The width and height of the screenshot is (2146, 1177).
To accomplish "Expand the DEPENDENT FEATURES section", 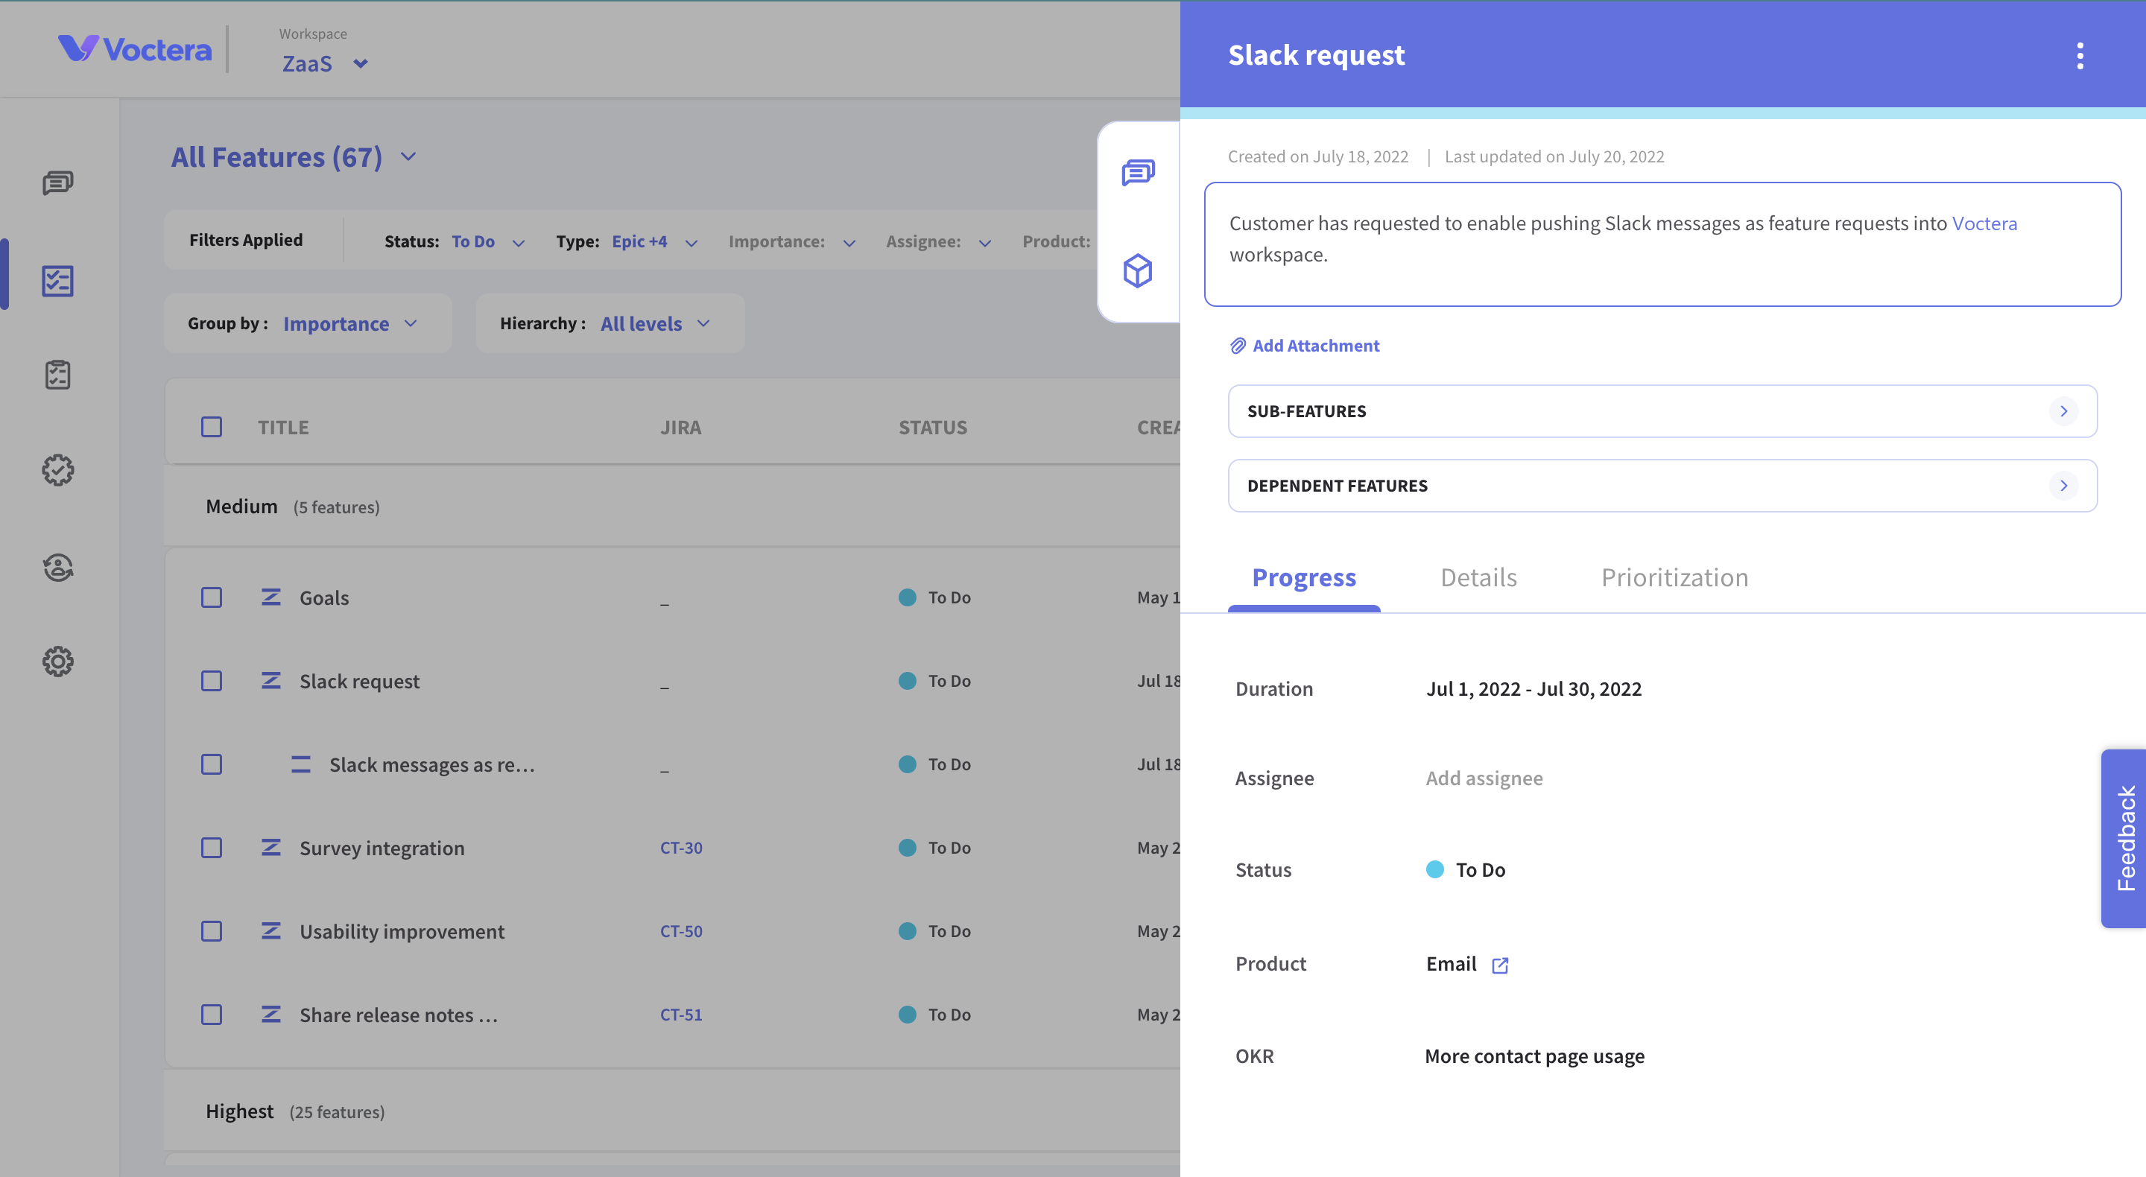I will coord(1662,486).
